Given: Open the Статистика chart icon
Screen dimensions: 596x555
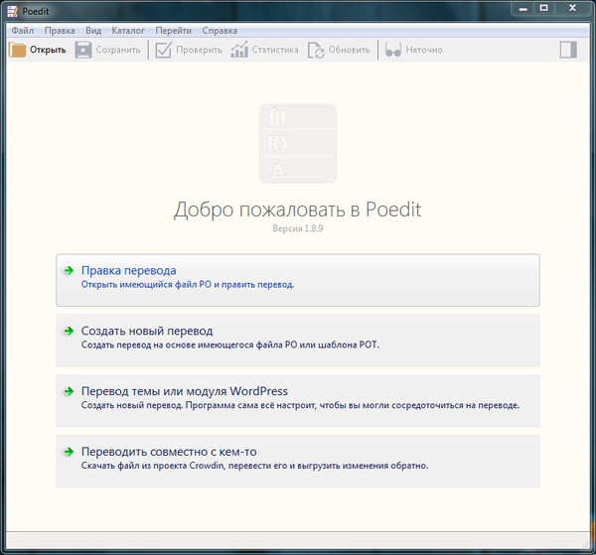Looking at the screenshot, I should click(x=239, y=50).
